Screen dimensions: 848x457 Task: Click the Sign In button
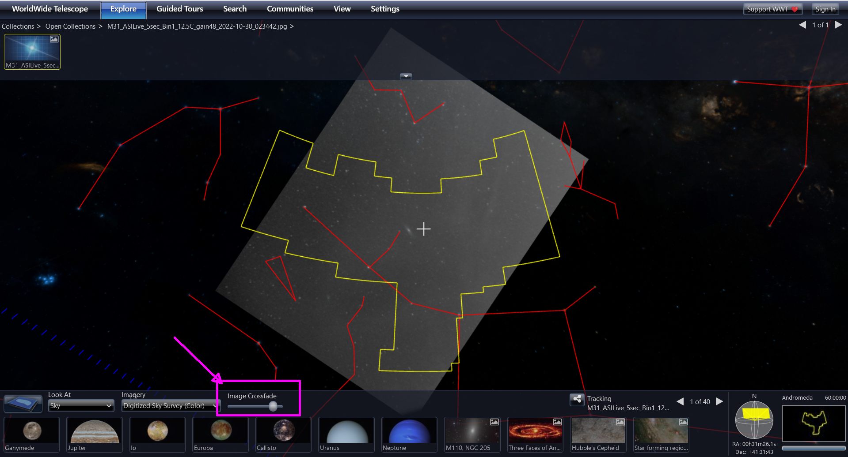click(x=825, y=9)
